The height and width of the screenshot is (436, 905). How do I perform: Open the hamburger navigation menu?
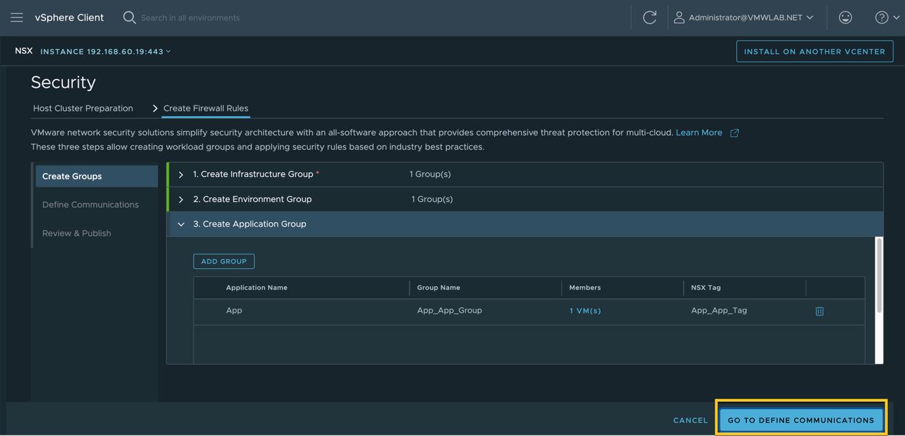click(x=16, y=18)
